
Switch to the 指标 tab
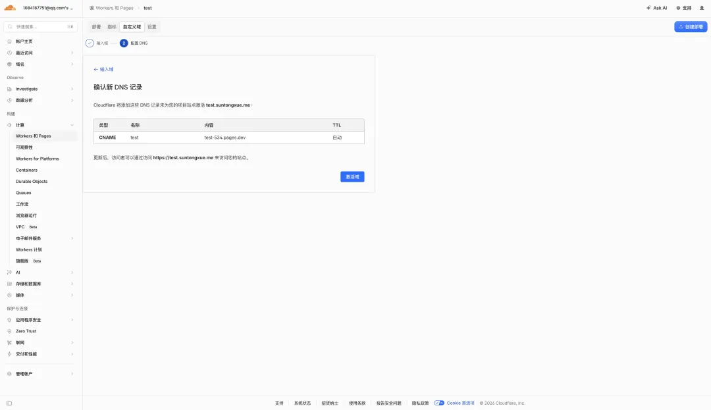tap(112, 27)
